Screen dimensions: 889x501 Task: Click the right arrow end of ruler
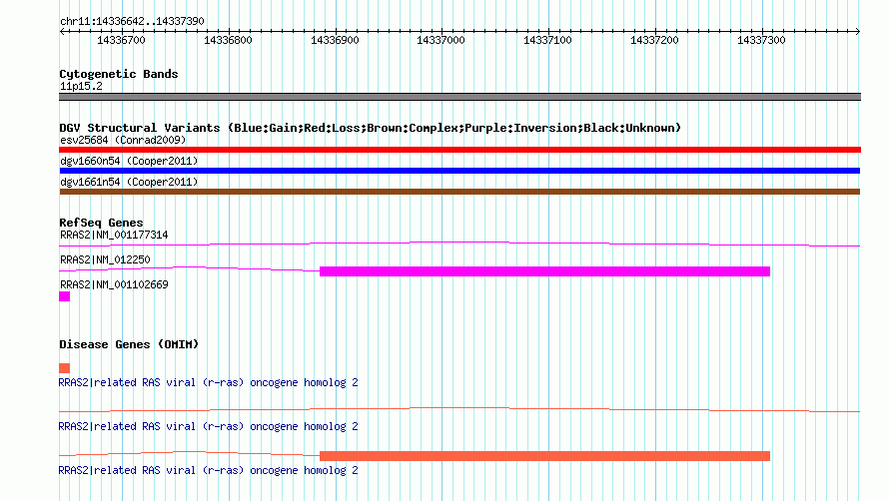click(858, 31)
